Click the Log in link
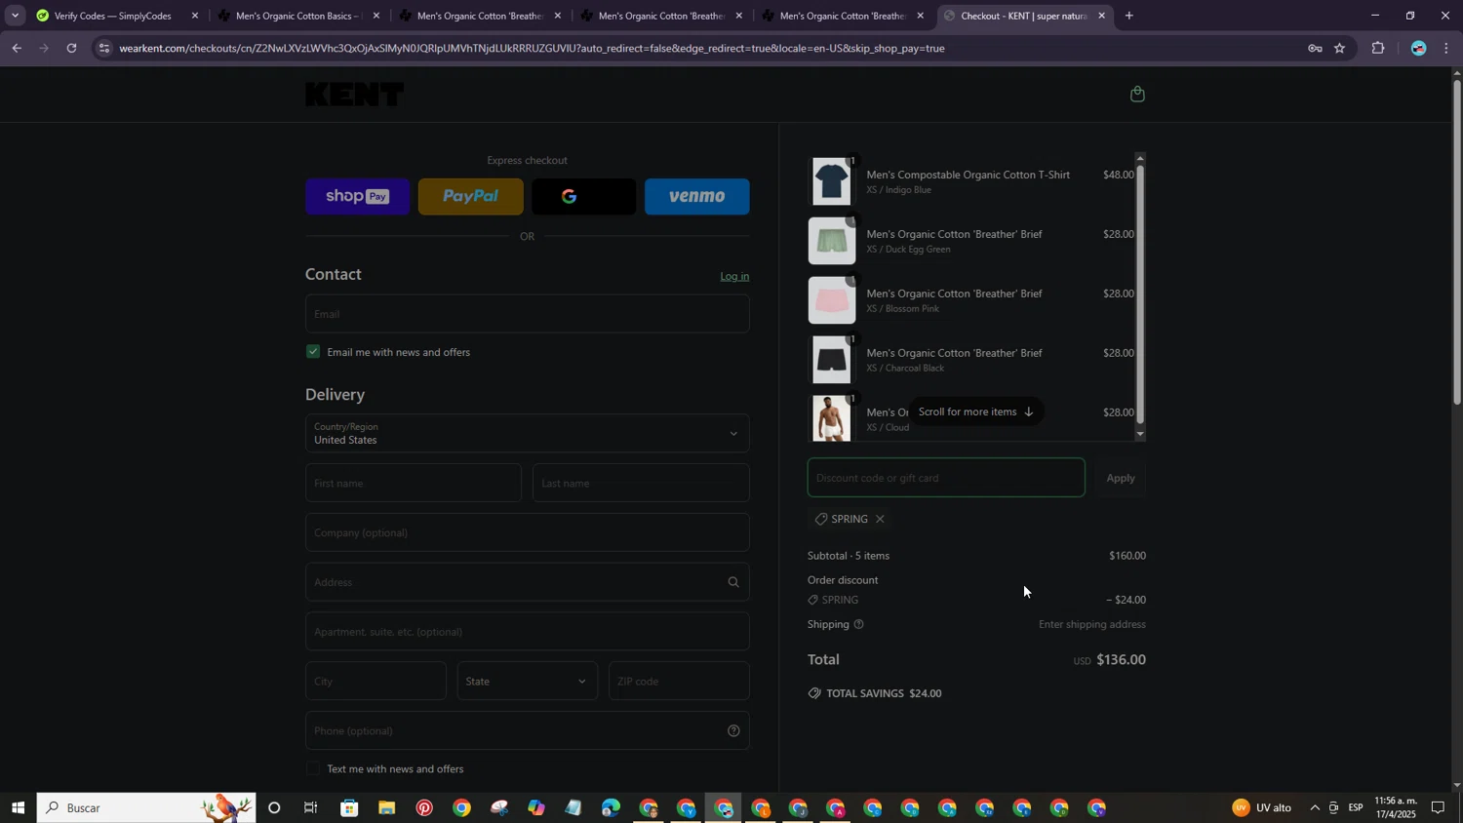 coord(734,277)
